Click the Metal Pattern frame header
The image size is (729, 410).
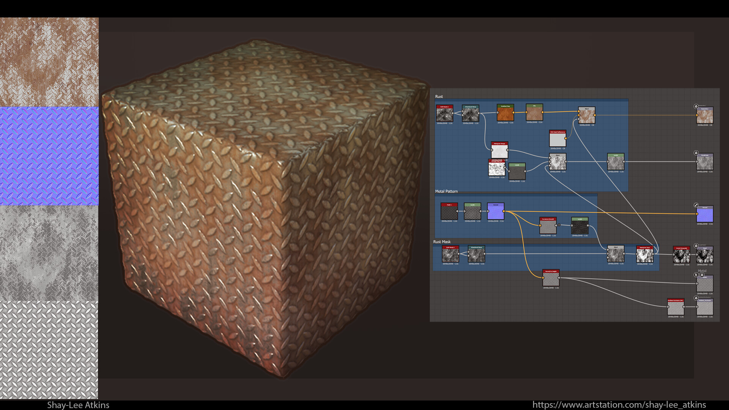tap(447, 191)
